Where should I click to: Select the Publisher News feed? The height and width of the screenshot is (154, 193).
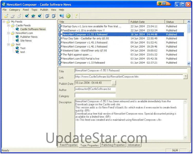[29, 37]
